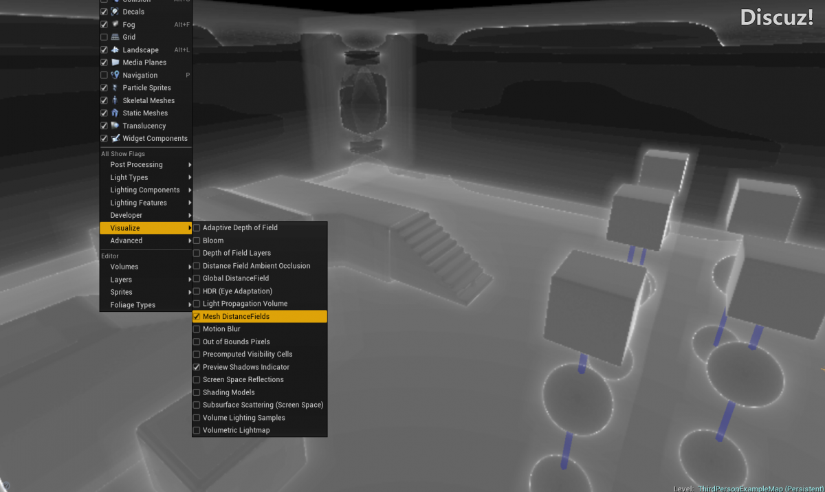The image size is (825, 492).
Task: Select the Shading Models option
Action: click(260, 392)
